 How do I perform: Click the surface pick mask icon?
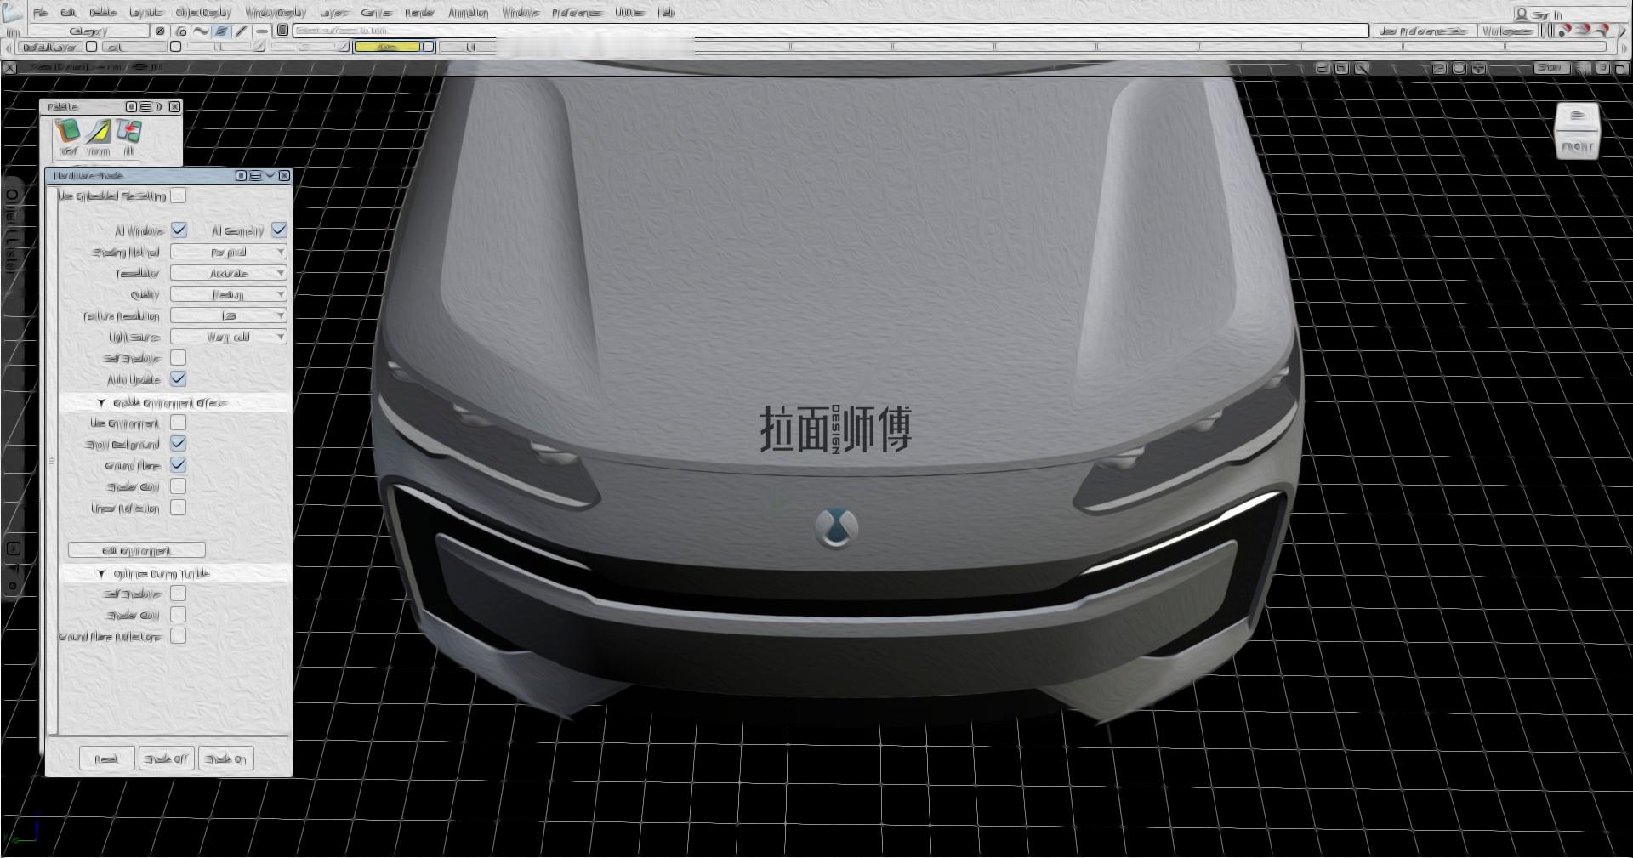pos(221,31)
